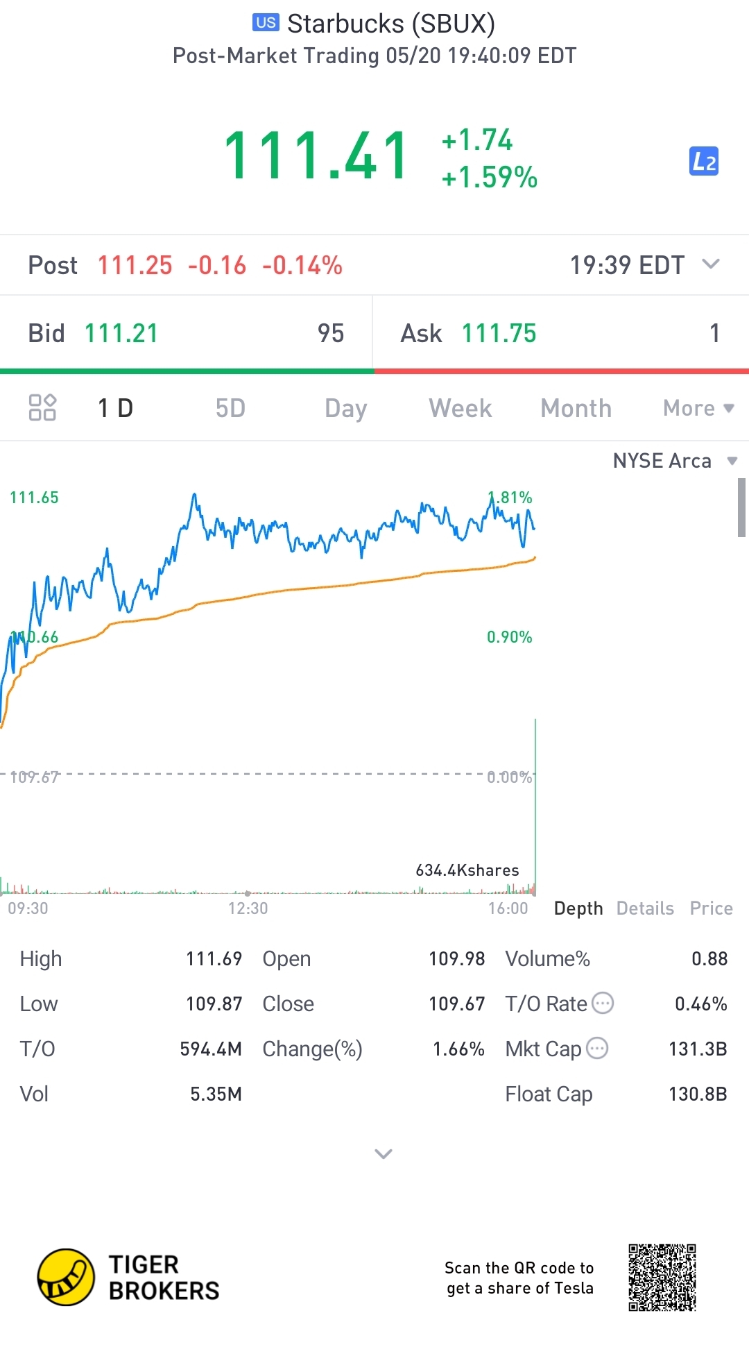Tap the Starbucks (SBUX) title
The height and width of the screenshot is (1372, 749).
tap(391, 24)
